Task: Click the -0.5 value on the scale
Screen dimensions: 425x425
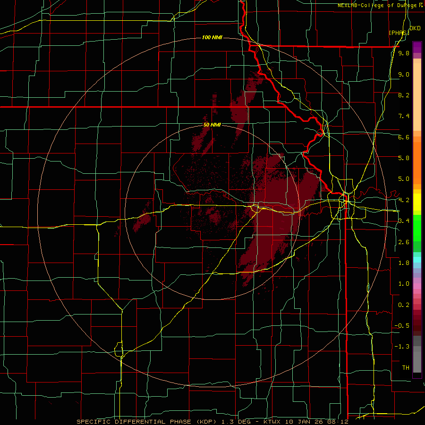Action: coord(402,326)
